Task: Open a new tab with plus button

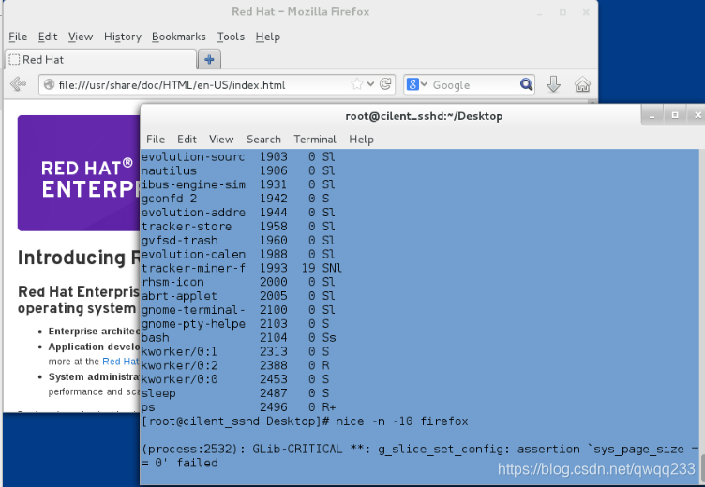Action: click(x=209, y=59)
